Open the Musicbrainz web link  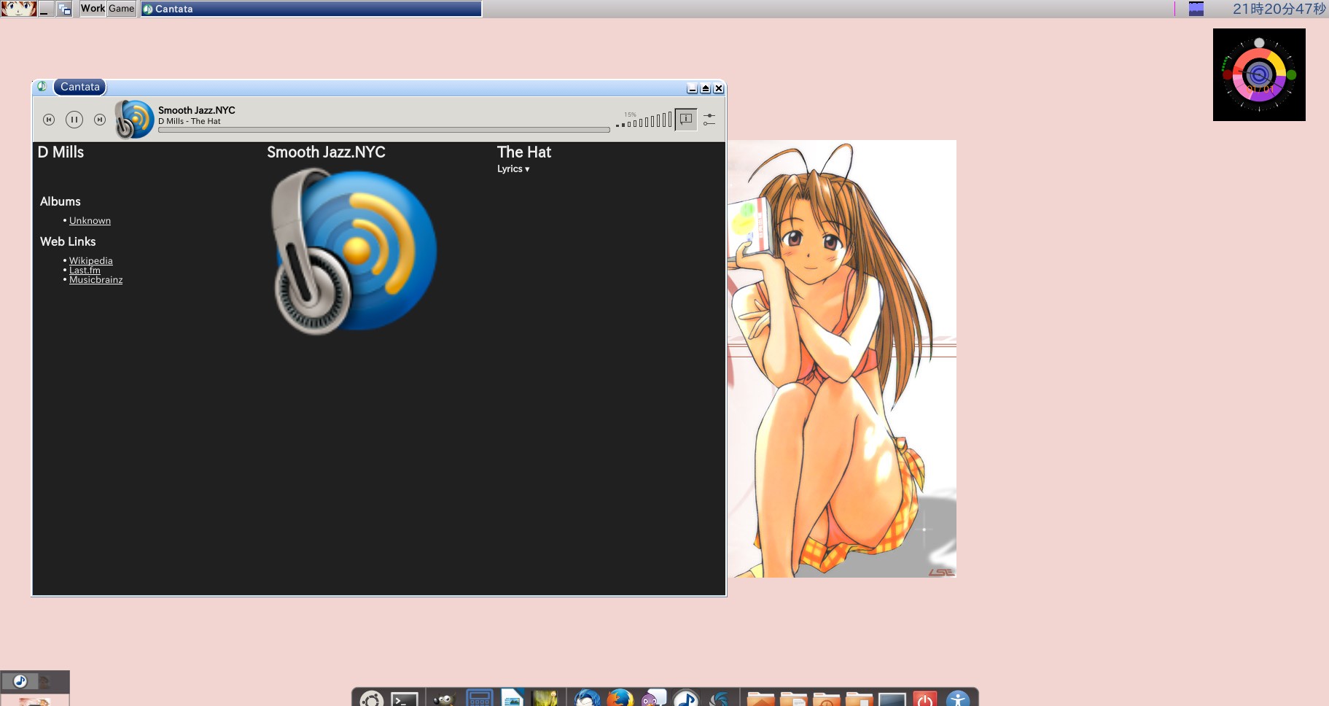click(96, 280)
